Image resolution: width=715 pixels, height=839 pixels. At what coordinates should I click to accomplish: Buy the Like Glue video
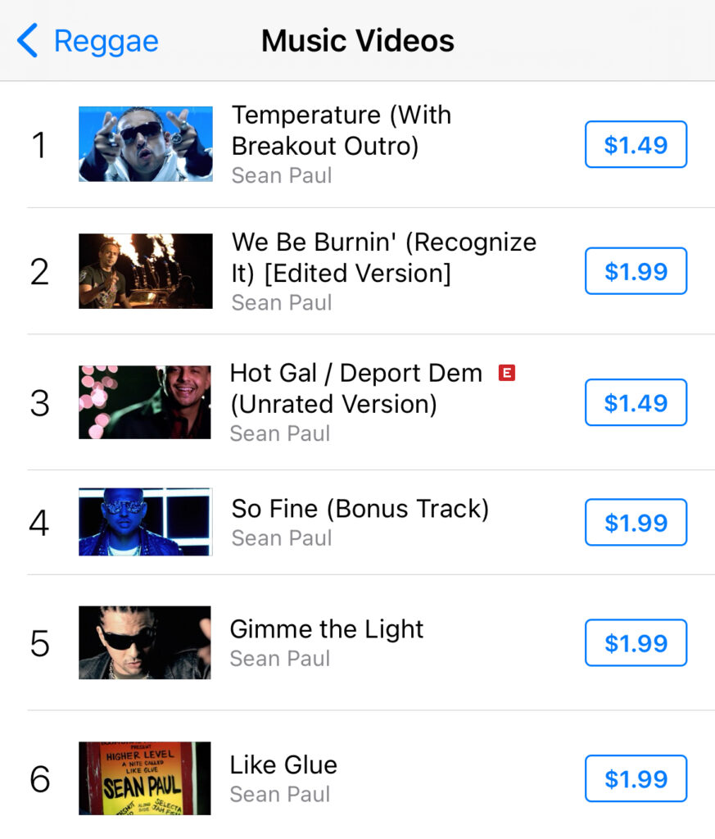point(636,778)
